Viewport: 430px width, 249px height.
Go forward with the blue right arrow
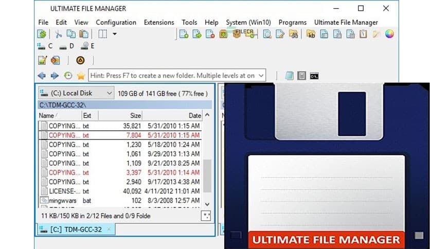55,76
